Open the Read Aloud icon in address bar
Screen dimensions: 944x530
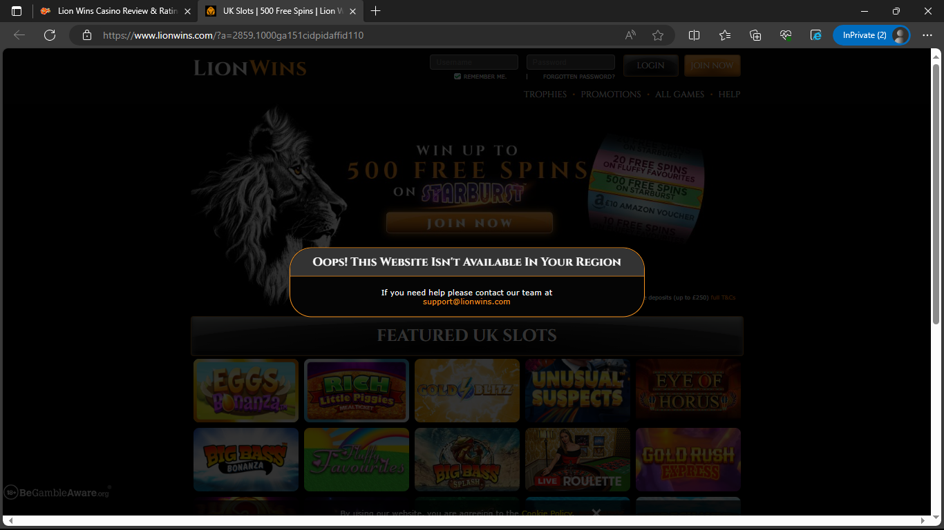(x=630, y=35)
